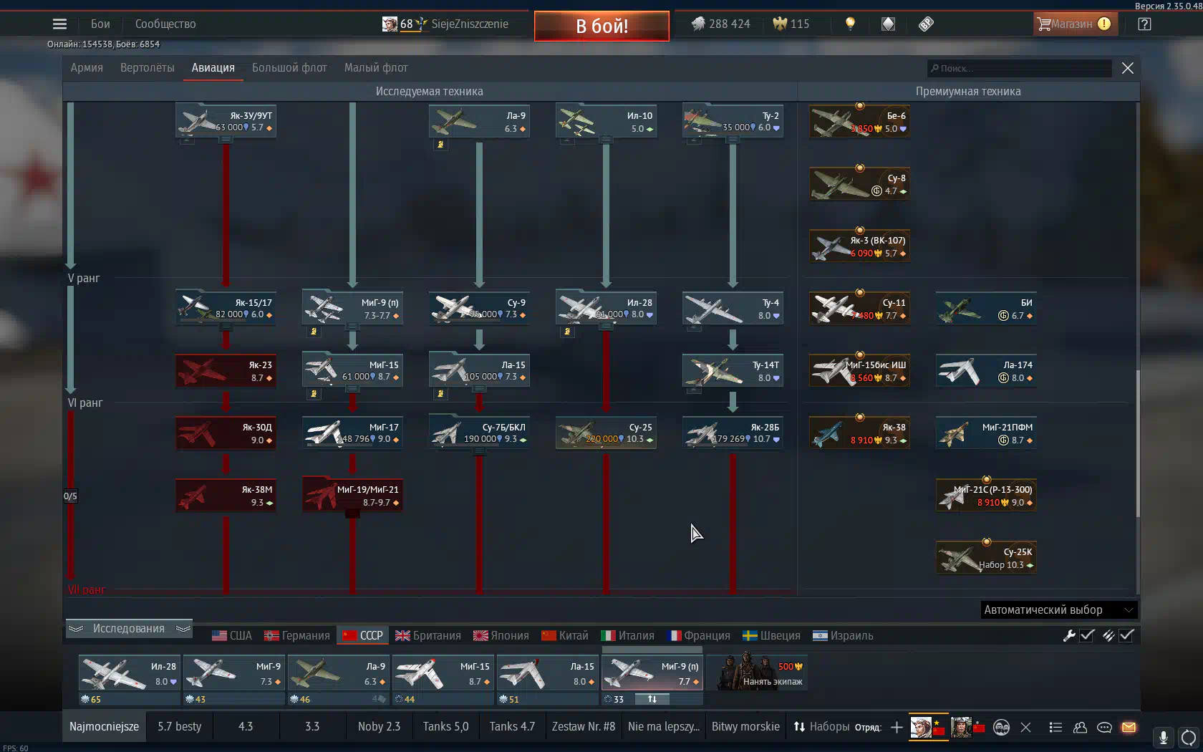This screenshot has width=1203, height=752.
Task: Open the contacts list icon
Action: [1055, 727]
